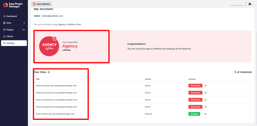The image size is (257, 126).
Task: Click the Settings gear icon
Action: pyautogui.click(x=4, y=43)
